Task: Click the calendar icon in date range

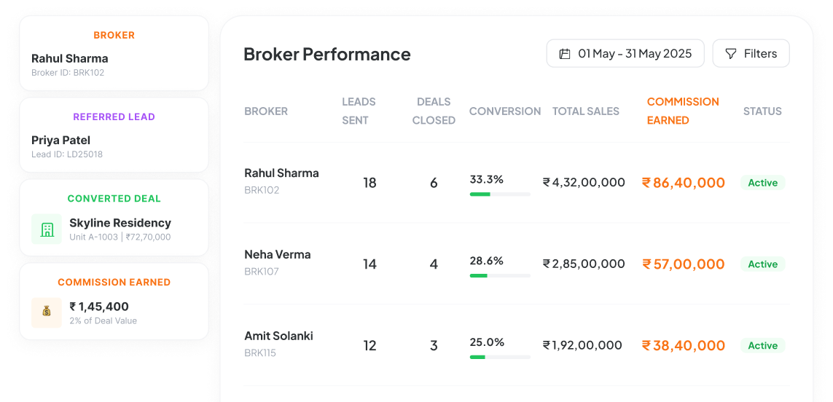Action: click(565, 54)
